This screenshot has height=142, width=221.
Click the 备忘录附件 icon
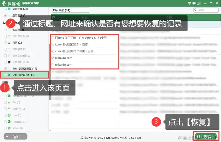[x=9, y=36]
